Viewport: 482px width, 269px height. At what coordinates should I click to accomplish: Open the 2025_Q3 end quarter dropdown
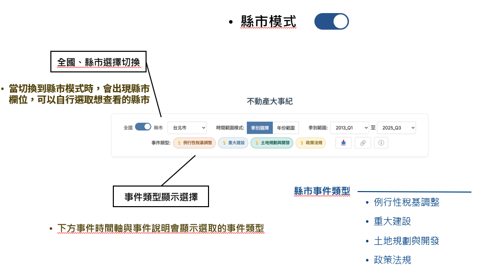click(x=396, y=128)
